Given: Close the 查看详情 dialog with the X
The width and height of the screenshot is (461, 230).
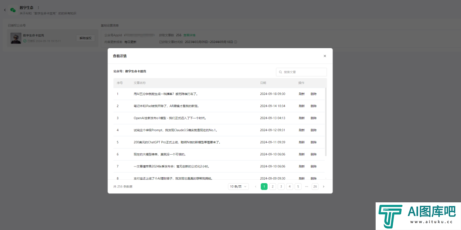Looking at the screenshot, I should point(324,56).
